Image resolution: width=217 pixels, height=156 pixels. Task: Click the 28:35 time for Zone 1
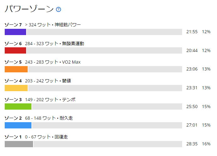[192, 144]
